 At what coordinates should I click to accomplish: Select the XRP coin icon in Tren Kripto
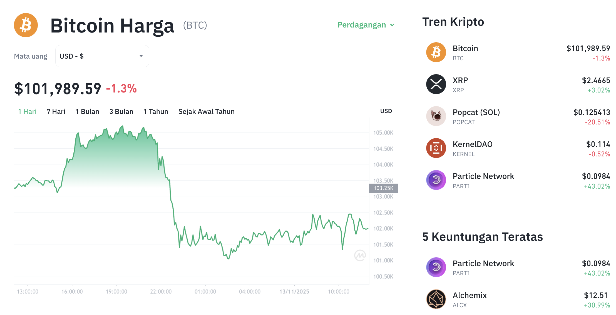point(436,84)
